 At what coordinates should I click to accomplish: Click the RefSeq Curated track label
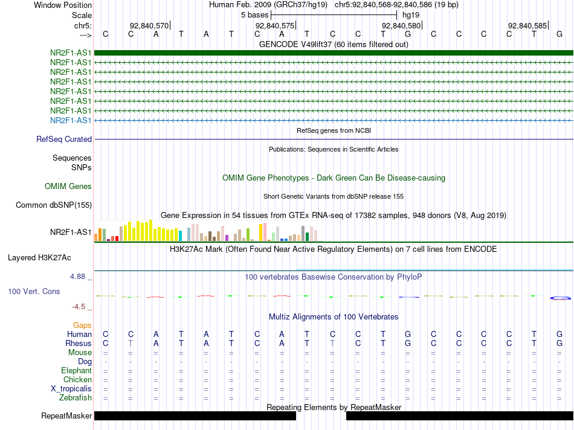click(64, 139)
